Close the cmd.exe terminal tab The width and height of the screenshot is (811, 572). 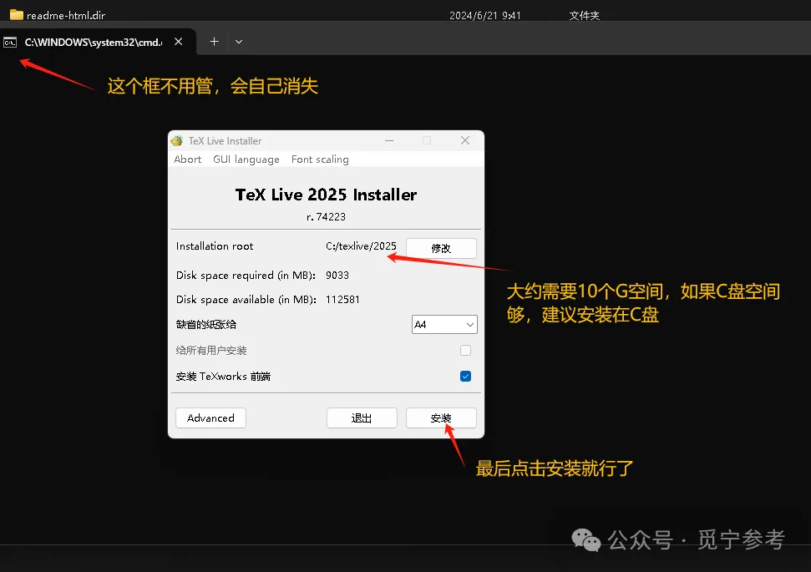(x=179, y=42)
